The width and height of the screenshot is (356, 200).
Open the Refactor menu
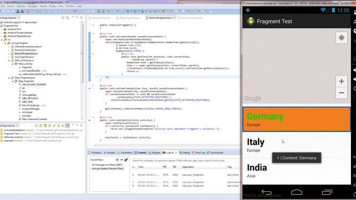click(21, 6)
